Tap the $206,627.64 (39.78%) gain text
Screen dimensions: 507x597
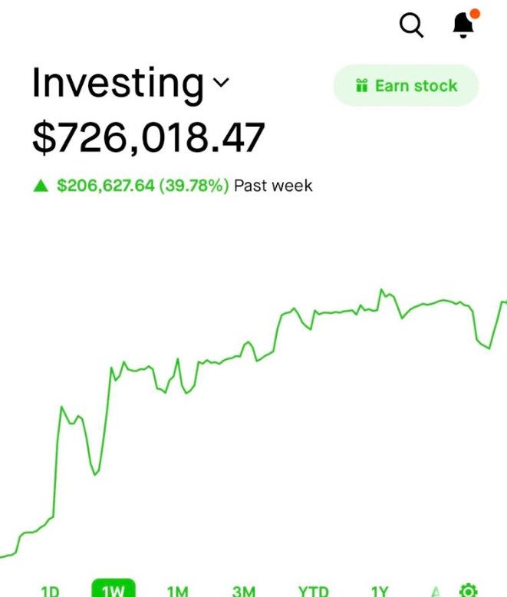(x=143, y=186)
